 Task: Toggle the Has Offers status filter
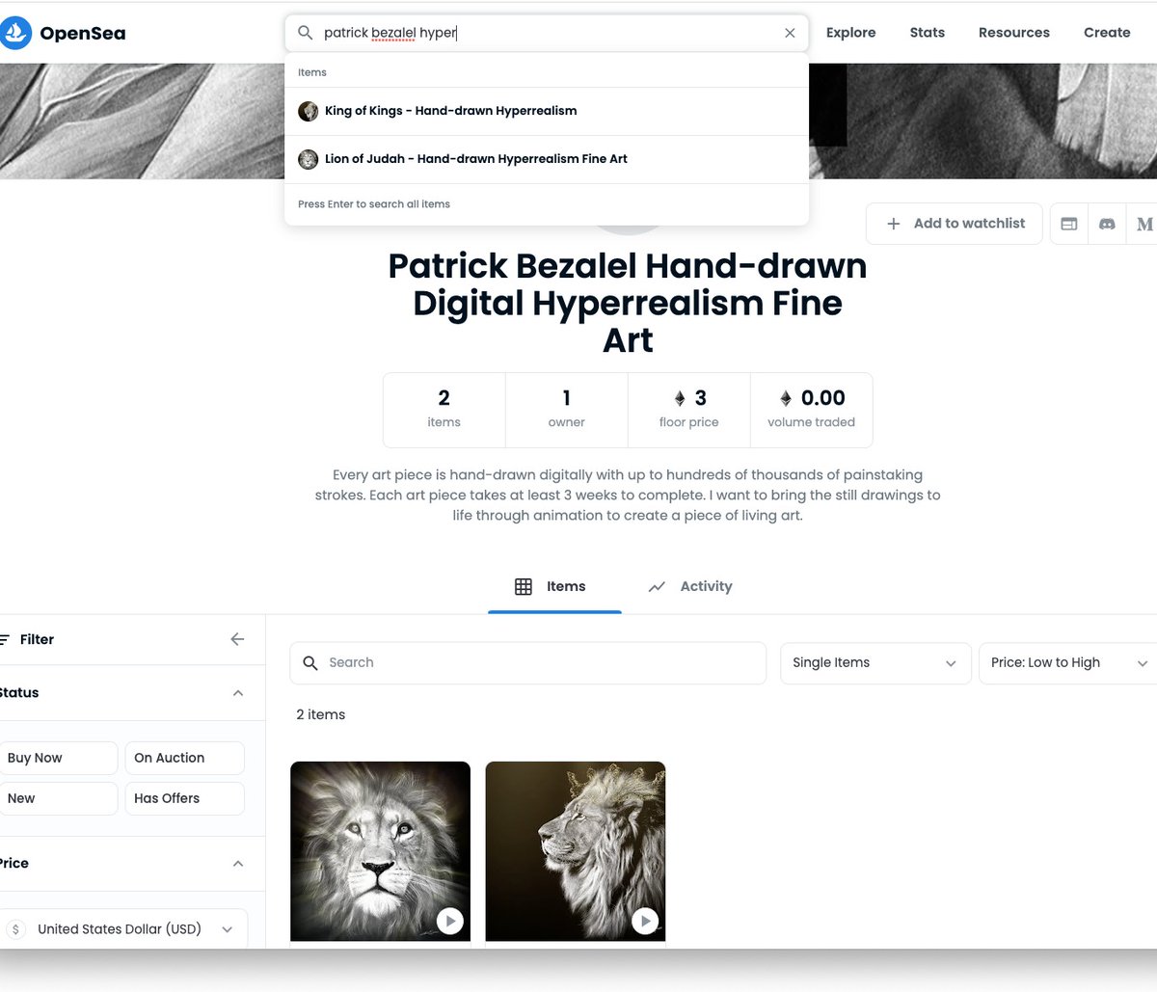[x=184, y=798]
